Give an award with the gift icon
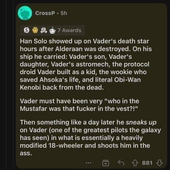The width and height of the screenshot is (170, 170). pos(105,163)
